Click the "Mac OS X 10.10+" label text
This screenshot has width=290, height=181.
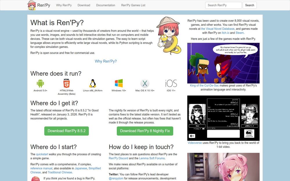(x=145, y=90)
